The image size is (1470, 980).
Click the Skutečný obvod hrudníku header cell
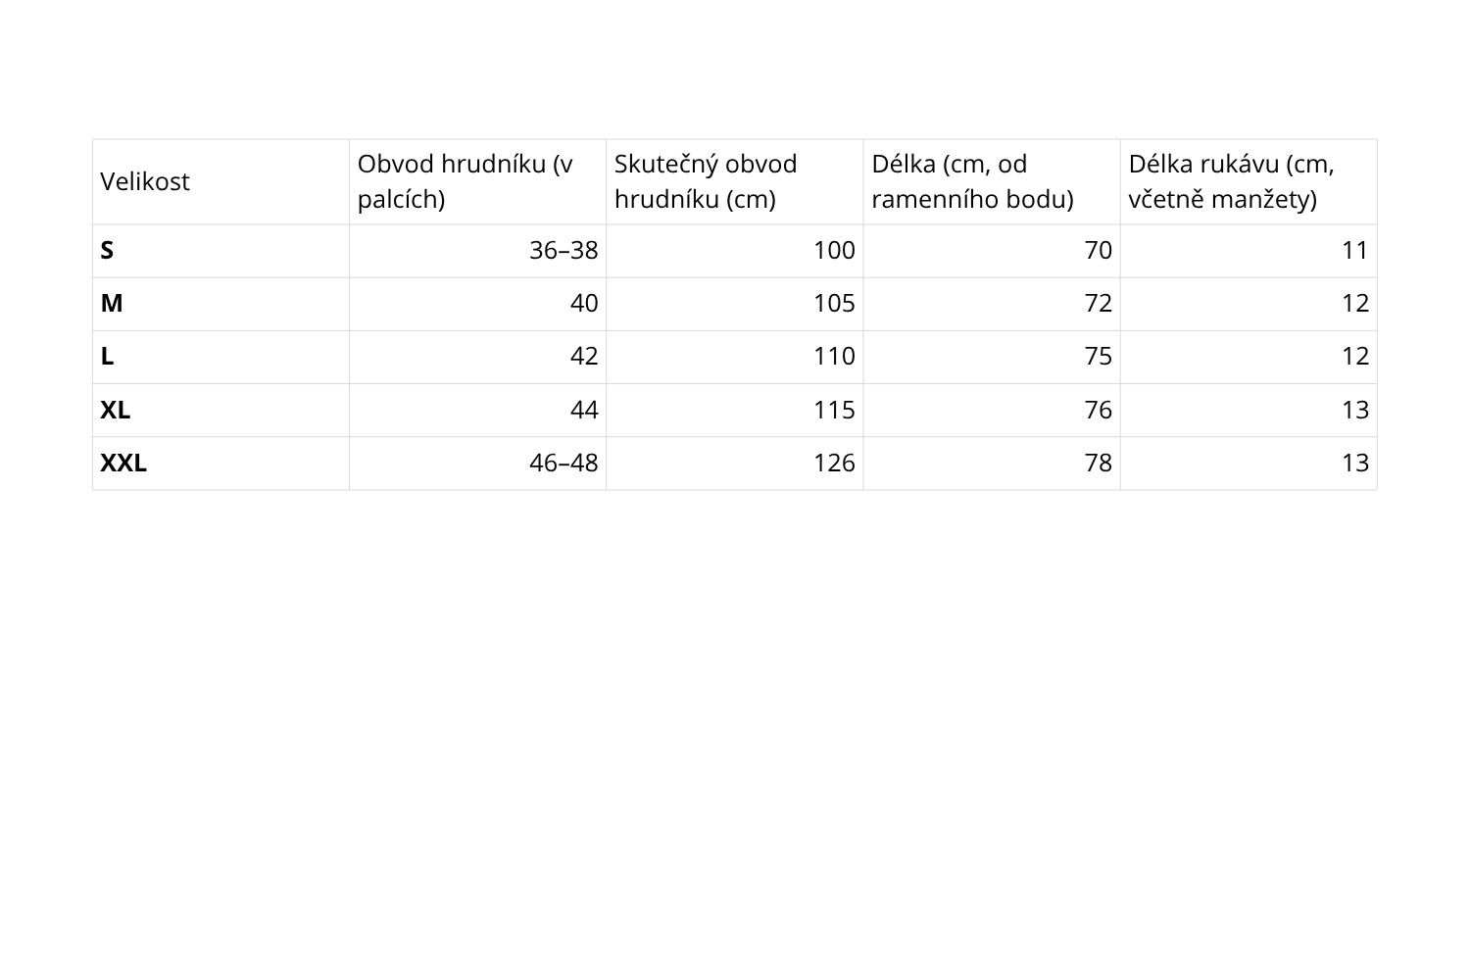[734, 181]
